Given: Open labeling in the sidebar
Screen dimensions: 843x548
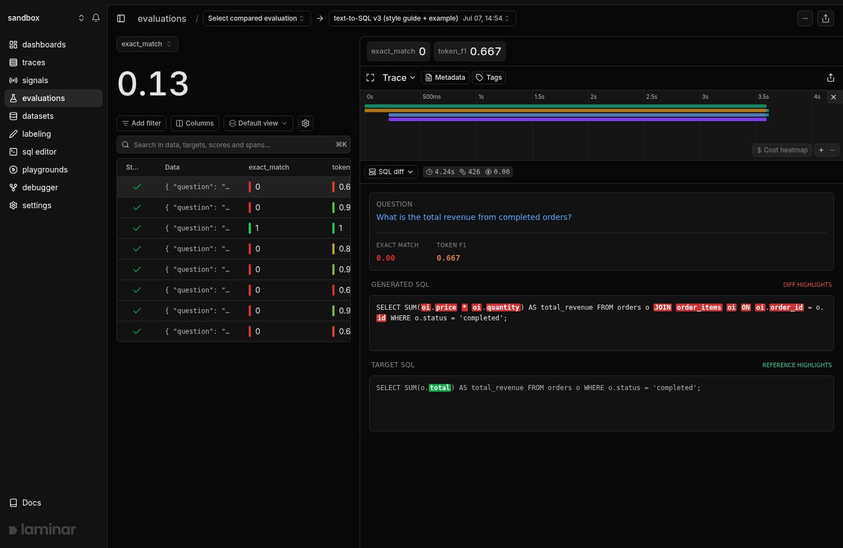Looking at the screenshot, I should point(54,134).
